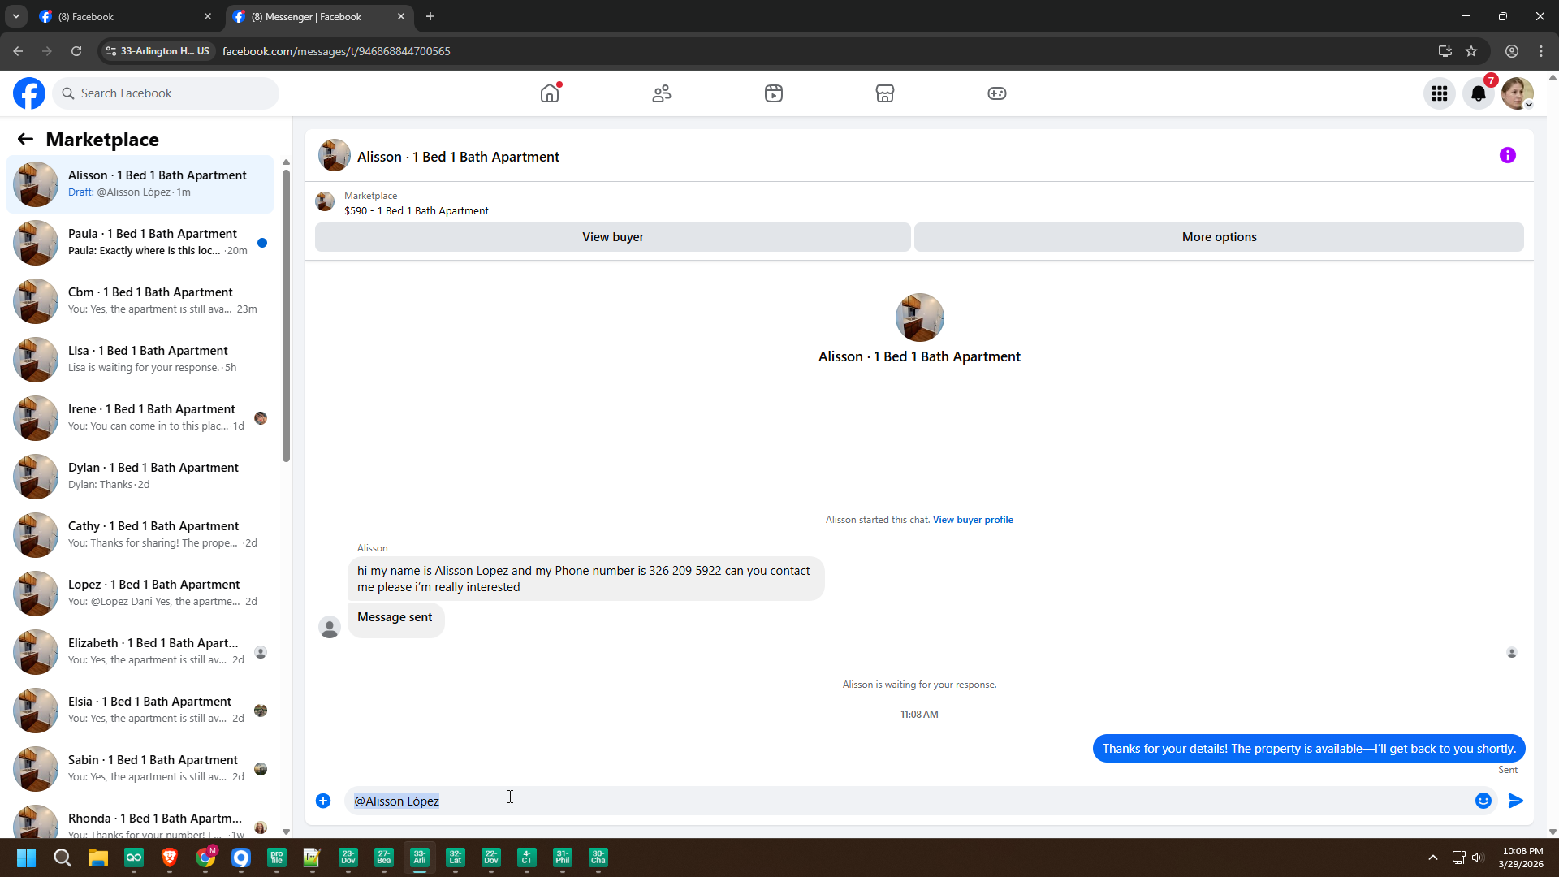Open the Marketplace storefront icon
The image size is (1559, 877).
click(885, 93)
